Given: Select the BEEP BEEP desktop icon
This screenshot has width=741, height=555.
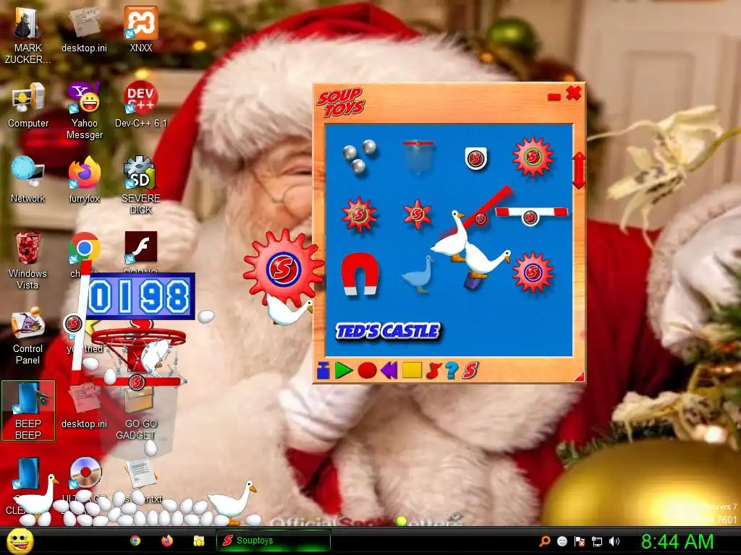Looking at the screenshot, I should pos(28,410).
